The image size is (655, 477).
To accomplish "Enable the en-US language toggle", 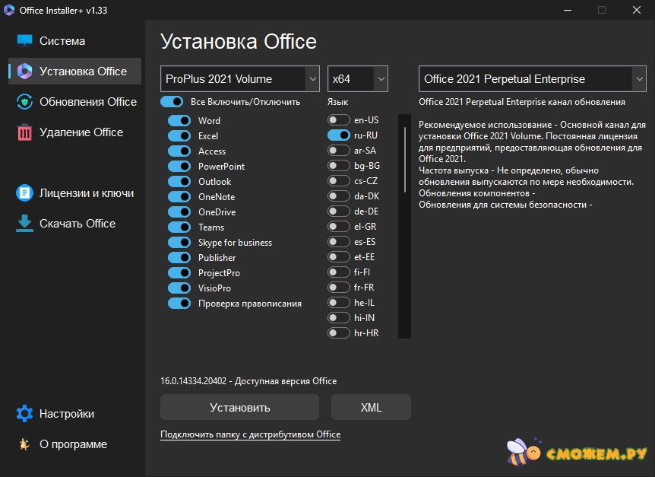I will coord(338,120).
